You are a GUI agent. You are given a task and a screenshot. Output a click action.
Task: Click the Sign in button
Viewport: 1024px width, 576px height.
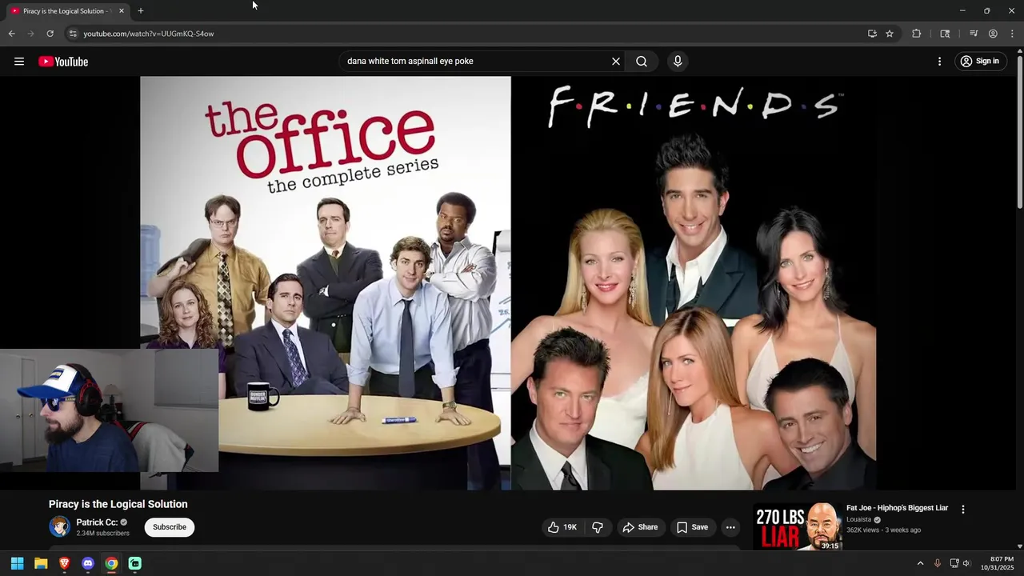(980, 62)
